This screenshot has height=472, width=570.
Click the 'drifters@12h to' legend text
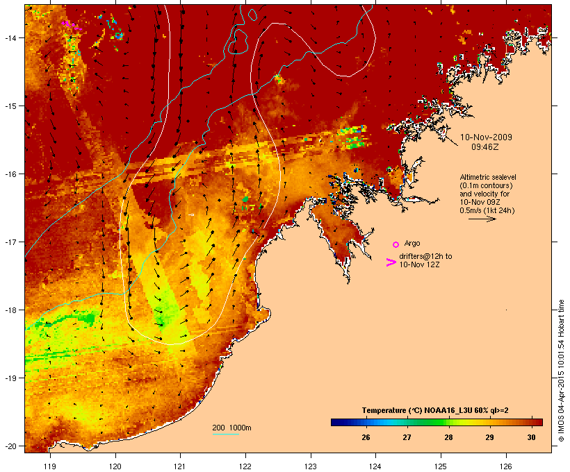click(x=425, y=256)
